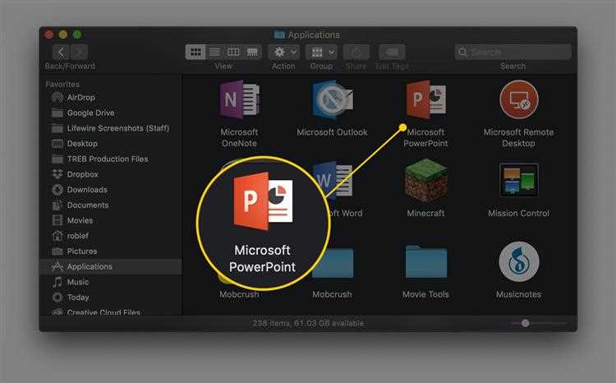Select the Musicnotes app icon
The height and width of the screenshot is (383, 616).
(518, 262)
